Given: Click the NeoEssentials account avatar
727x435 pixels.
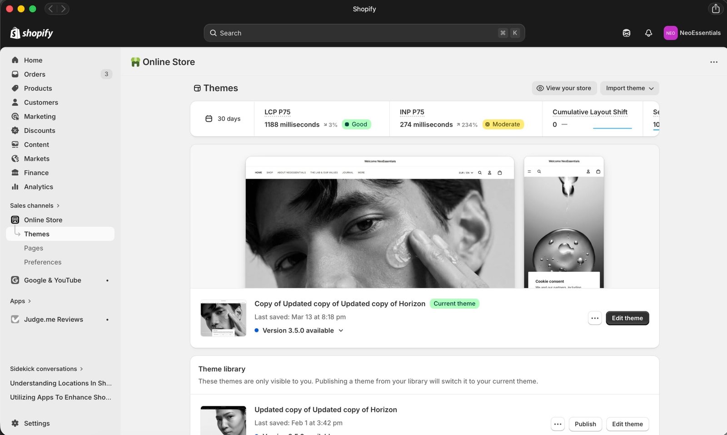Looking at the screenshot, I should coord(670,33).
